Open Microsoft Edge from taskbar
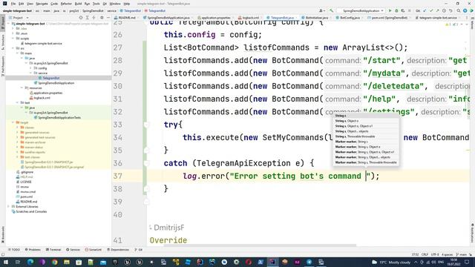This screenshot has width=475, height=267. [30, 262]
